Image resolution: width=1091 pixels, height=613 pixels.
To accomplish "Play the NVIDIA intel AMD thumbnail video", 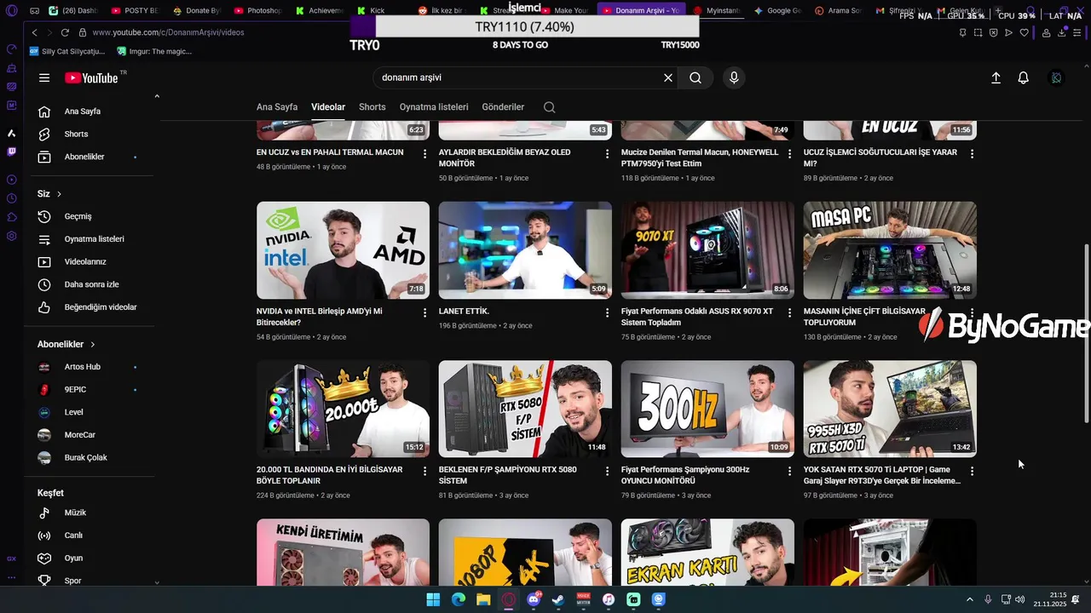I will click(343, 250).
